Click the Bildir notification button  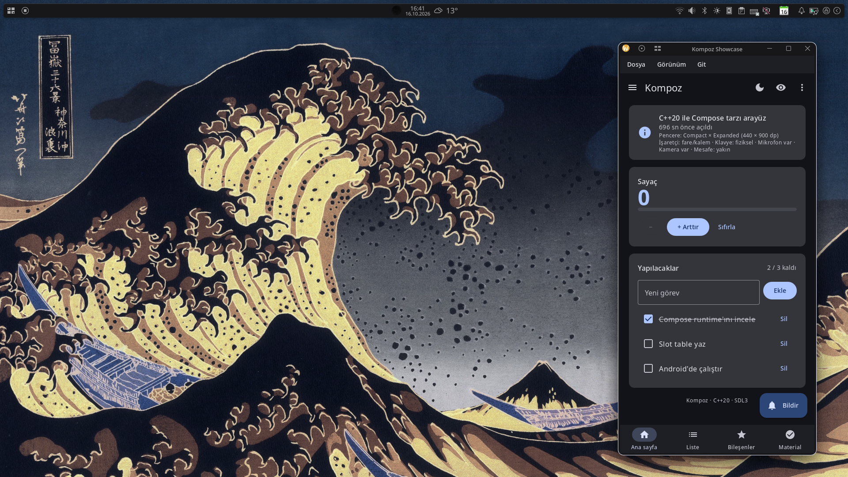[x=784, y=405]
